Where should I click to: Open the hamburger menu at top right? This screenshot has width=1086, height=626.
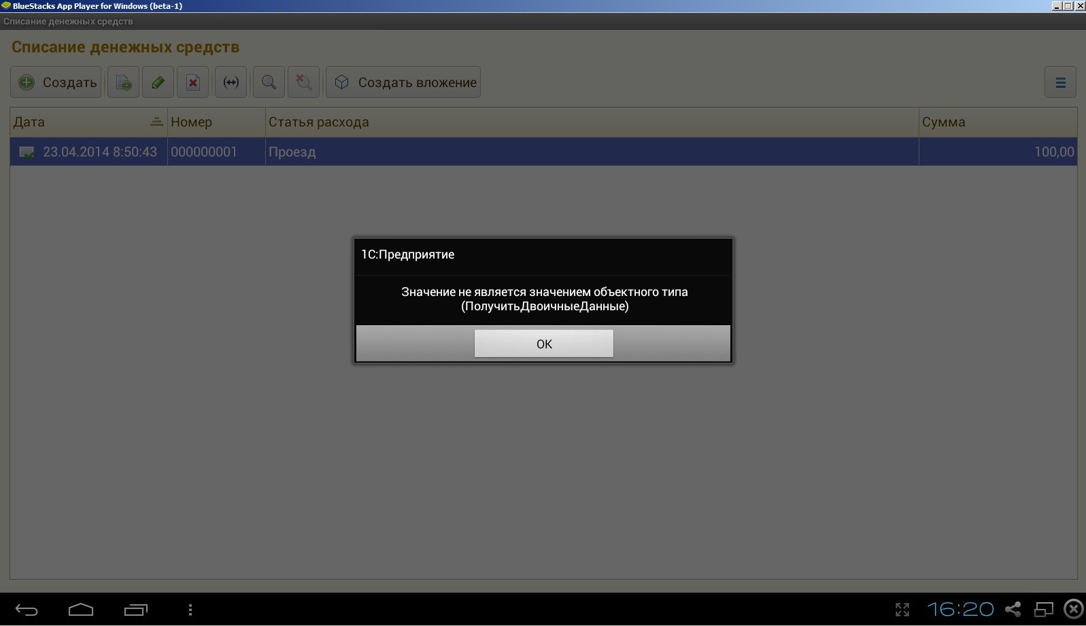[1060, 82]
